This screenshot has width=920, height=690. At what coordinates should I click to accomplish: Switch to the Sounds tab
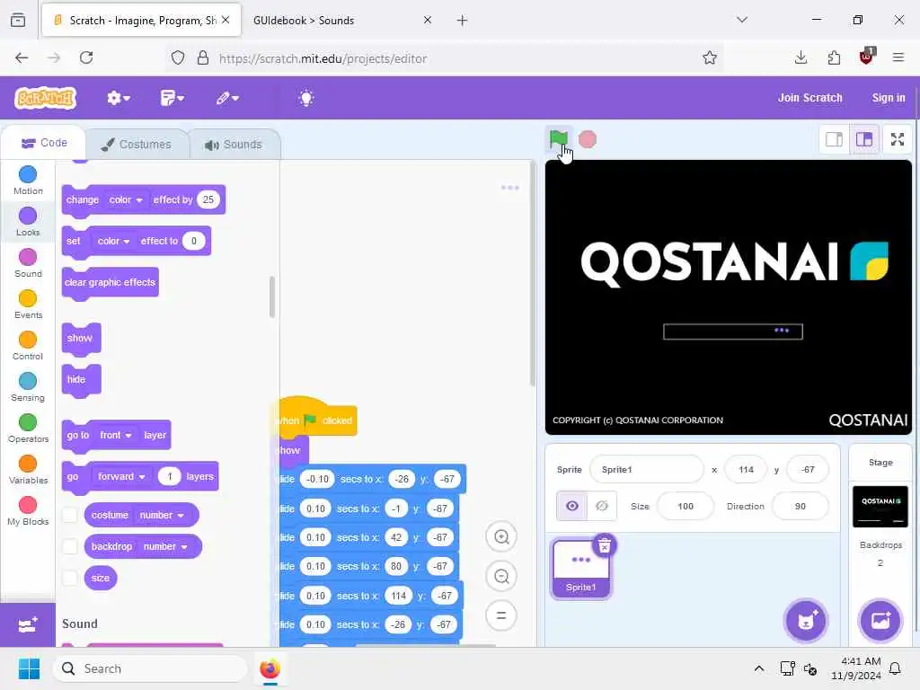click(x=234, y=145)
